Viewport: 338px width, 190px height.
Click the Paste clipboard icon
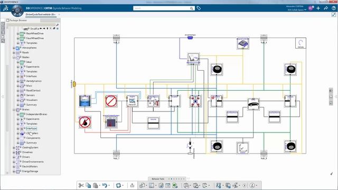96,185
